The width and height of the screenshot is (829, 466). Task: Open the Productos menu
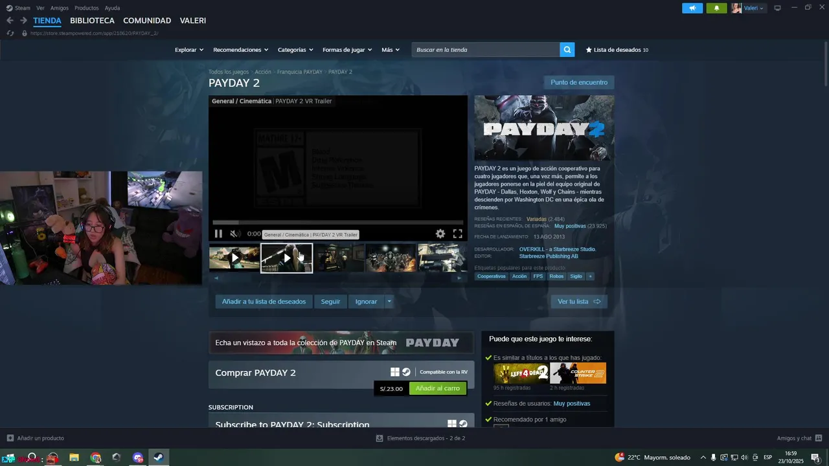87,8
